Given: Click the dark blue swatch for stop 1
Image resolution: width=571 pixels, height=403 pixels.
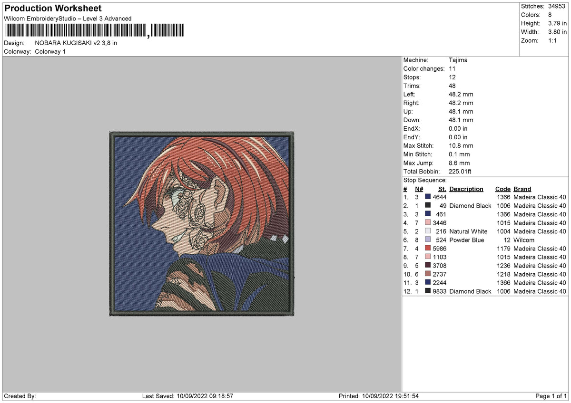Looking at the screenshot, I should (428, 197).
